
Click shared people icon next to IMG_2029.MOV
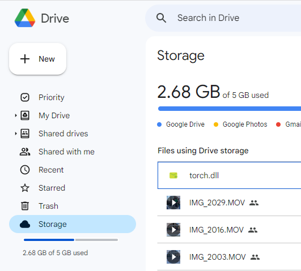coord(254,203)
